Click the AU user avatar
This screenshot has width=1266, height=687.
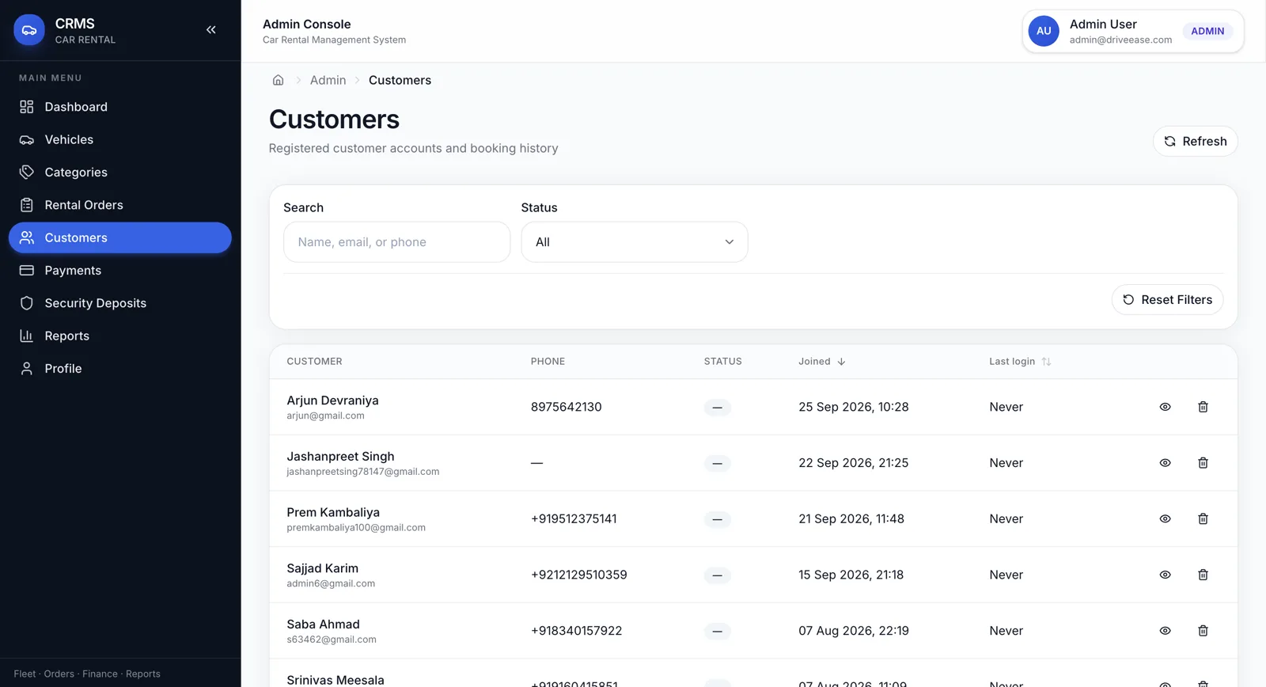(x=1044, y=31)
